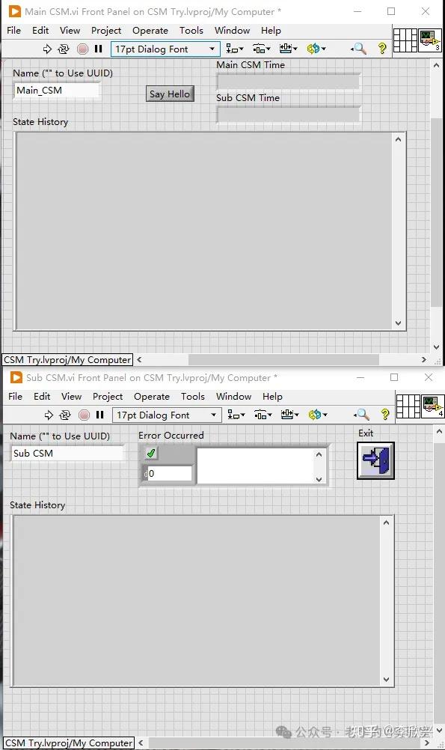Open Reorder menu in Sub CSM toolbar

click(318, 415)
